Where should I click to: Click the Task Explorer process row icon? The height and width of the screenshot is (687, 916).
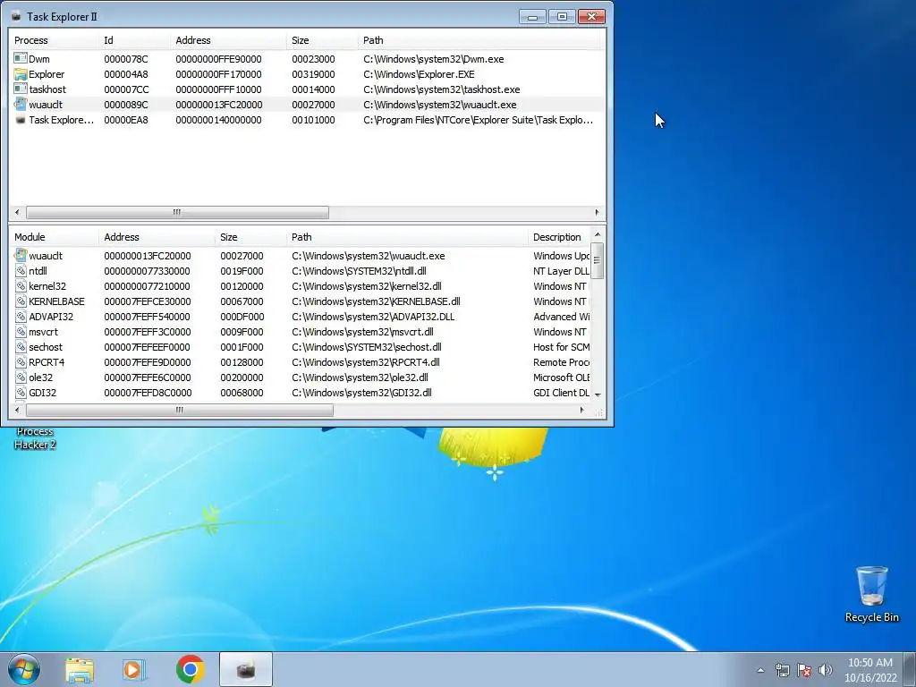click(21, 119)
